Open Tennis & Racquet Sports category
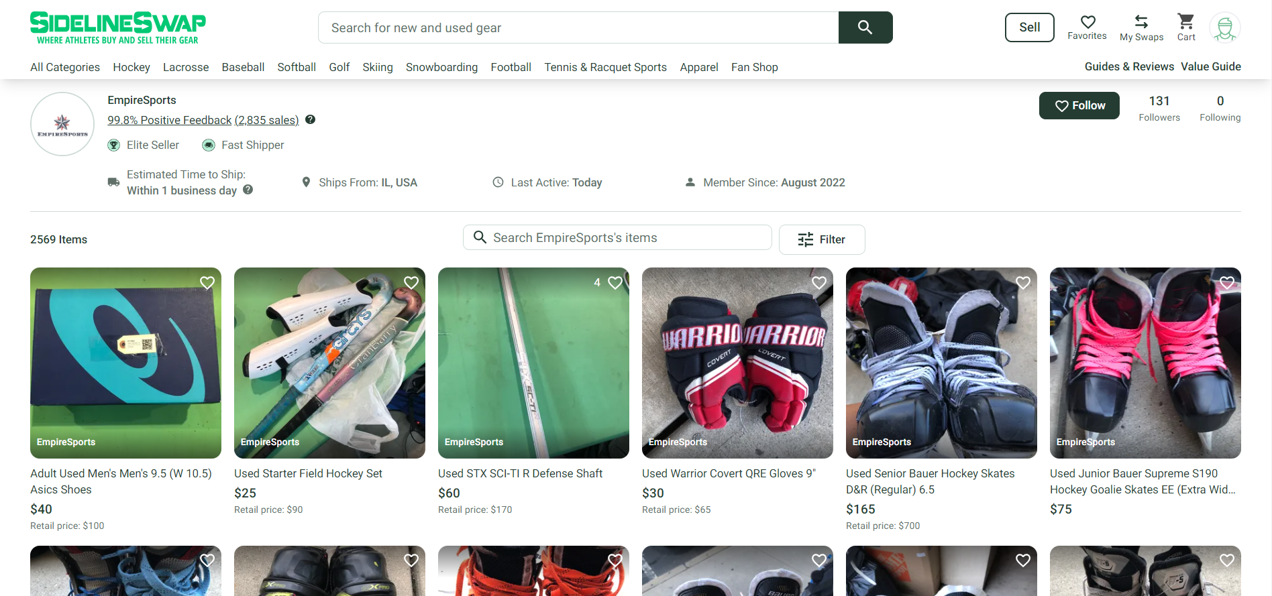This screenshot has width=1272, height=596. click(x=606, y=67)
